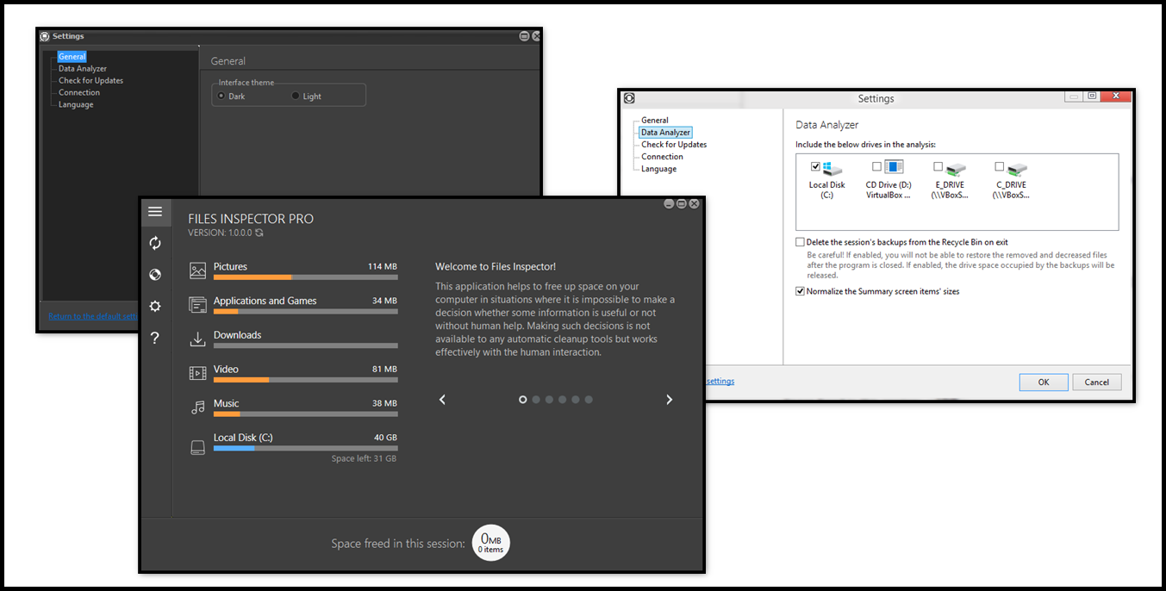The height and width of the screenshot is (591, 1166).
Task: Click Return to the default settings link
Action: click(x=93, y=316)
